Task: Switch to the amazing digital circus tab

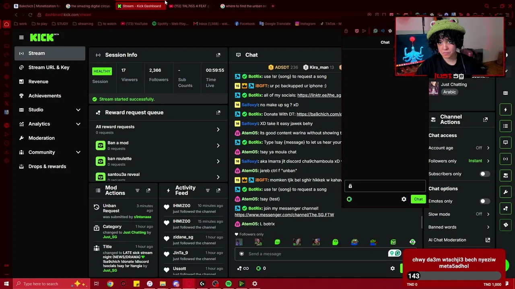Action: 88,6
